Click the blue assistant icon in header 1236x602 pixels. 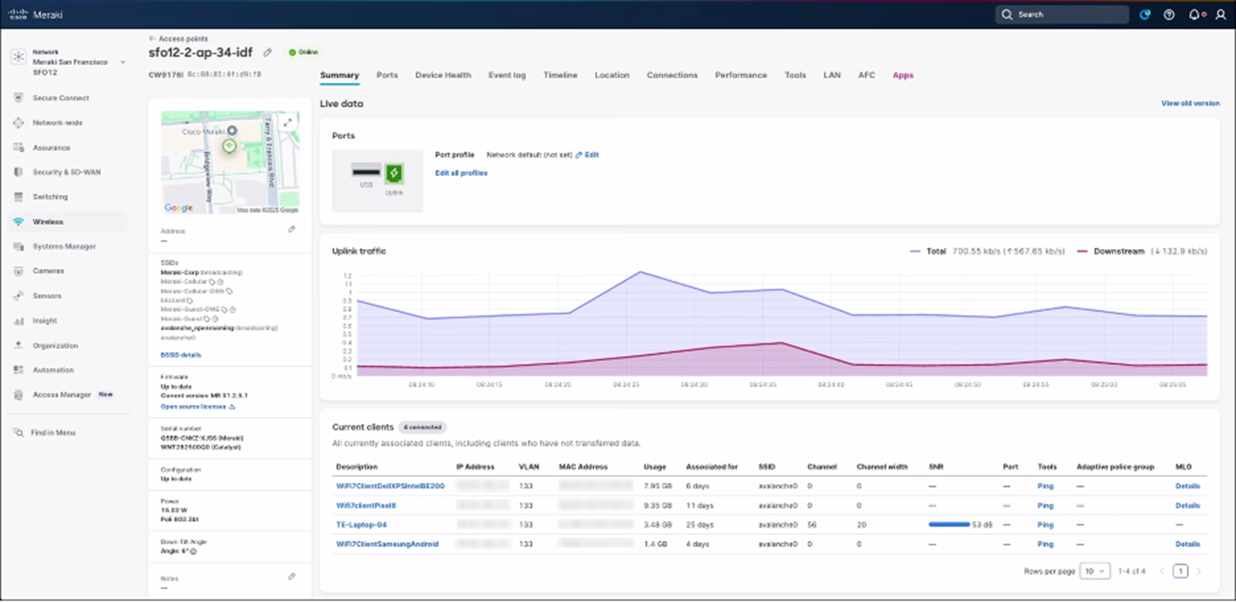pos(1145,14)
